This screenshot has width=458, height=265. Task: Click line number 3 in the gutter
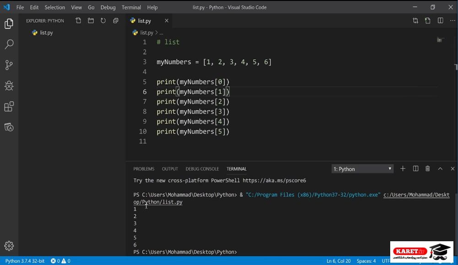[145, 62]
